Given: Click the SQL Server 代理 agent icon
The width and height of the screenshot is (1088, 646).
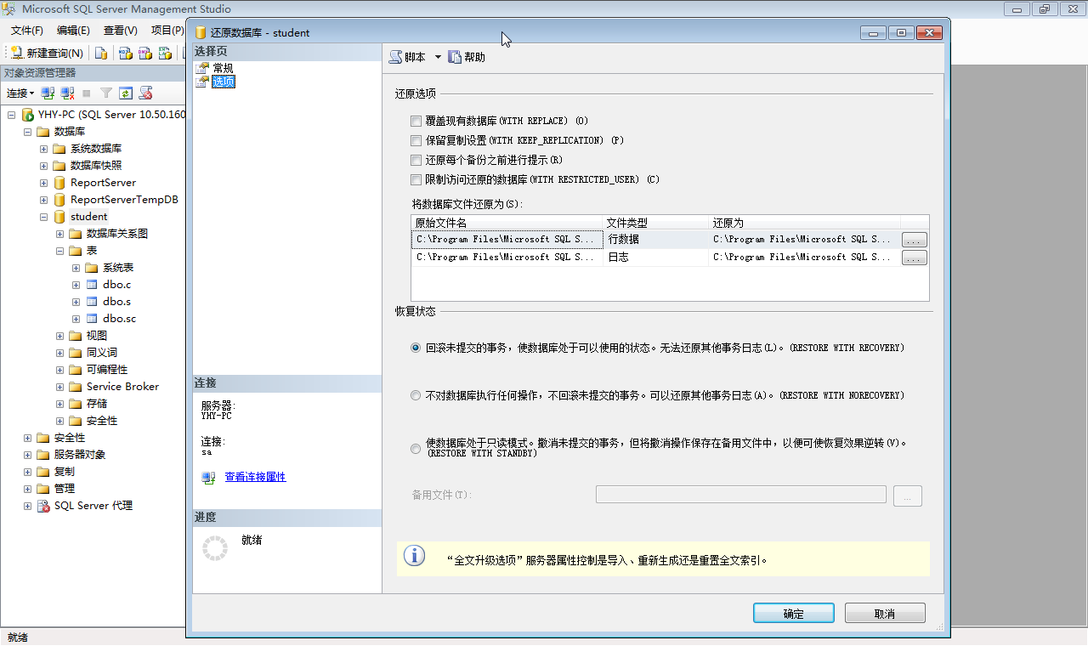Looking at the screenshot, I should tap(43, 506).
